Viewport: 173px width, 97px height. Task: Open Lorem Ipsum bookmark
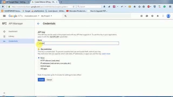click(55, 11)
